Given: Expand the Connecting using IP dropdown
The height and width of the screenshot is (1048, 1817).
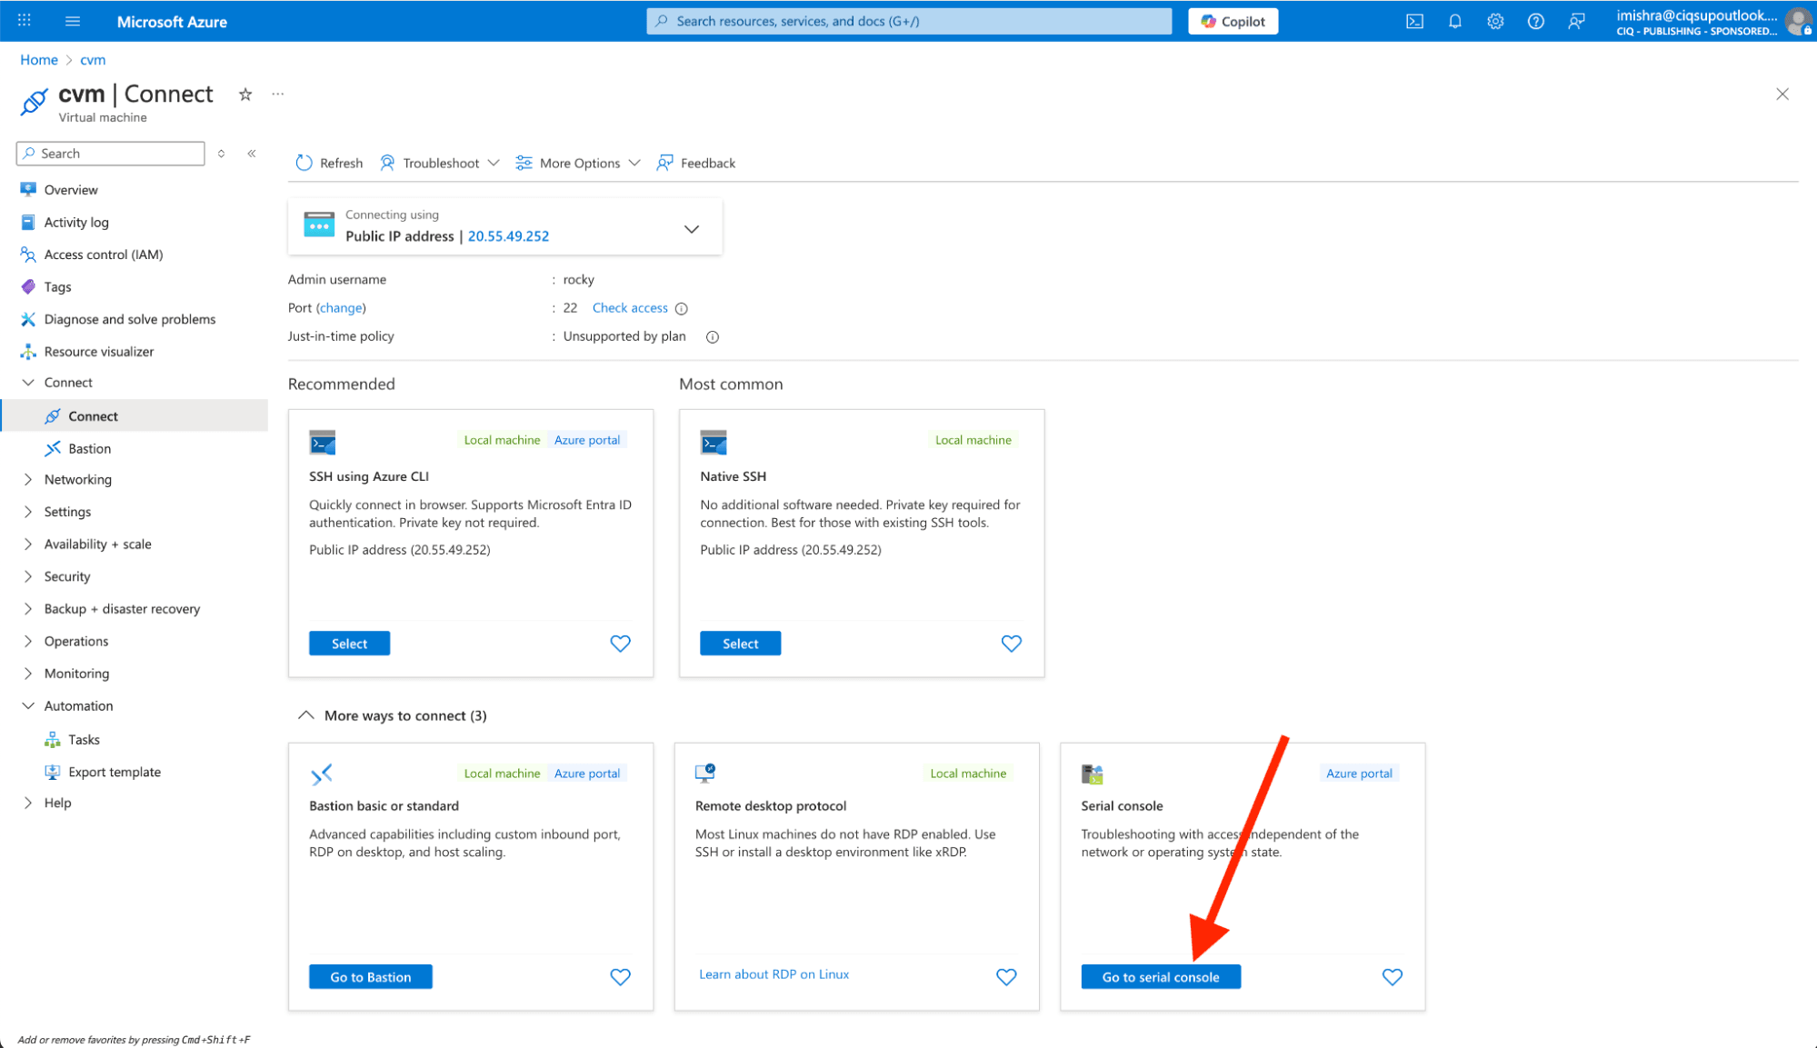Looking at the screenshot, I should click(691, 229).
